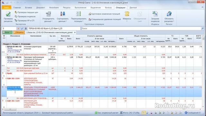Expand resources of row 1 ТЕР18-03-001-02
This screenshot has width=206, height=116.
tap(3, 52)
